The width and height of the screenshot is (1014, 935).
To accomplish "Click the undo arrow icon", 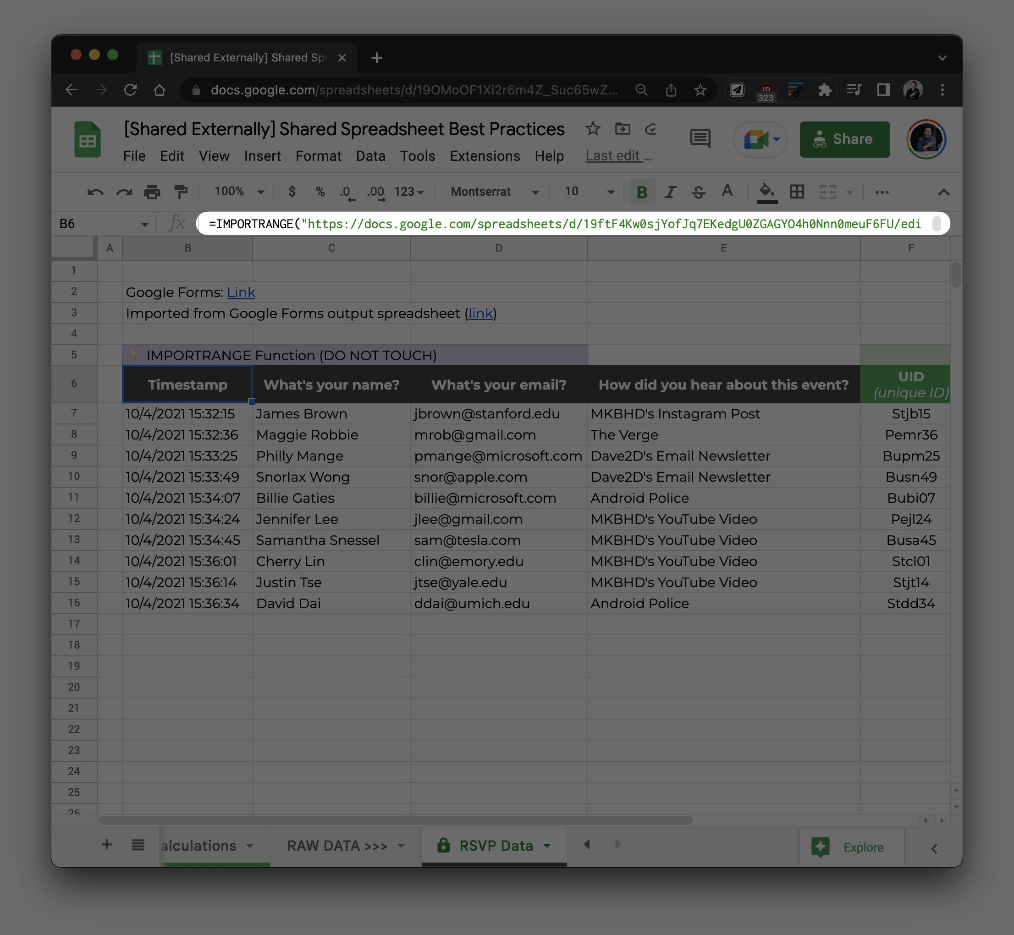I will click(95, 192).
